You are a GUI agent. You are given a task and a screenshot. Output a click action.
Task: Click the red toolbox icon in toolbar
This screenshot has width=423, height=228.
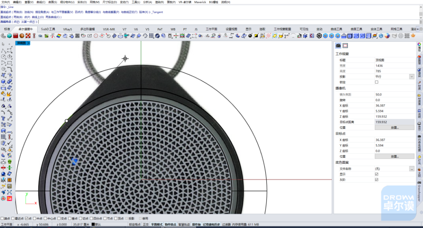pyautogui.click(x=15, y=36)
